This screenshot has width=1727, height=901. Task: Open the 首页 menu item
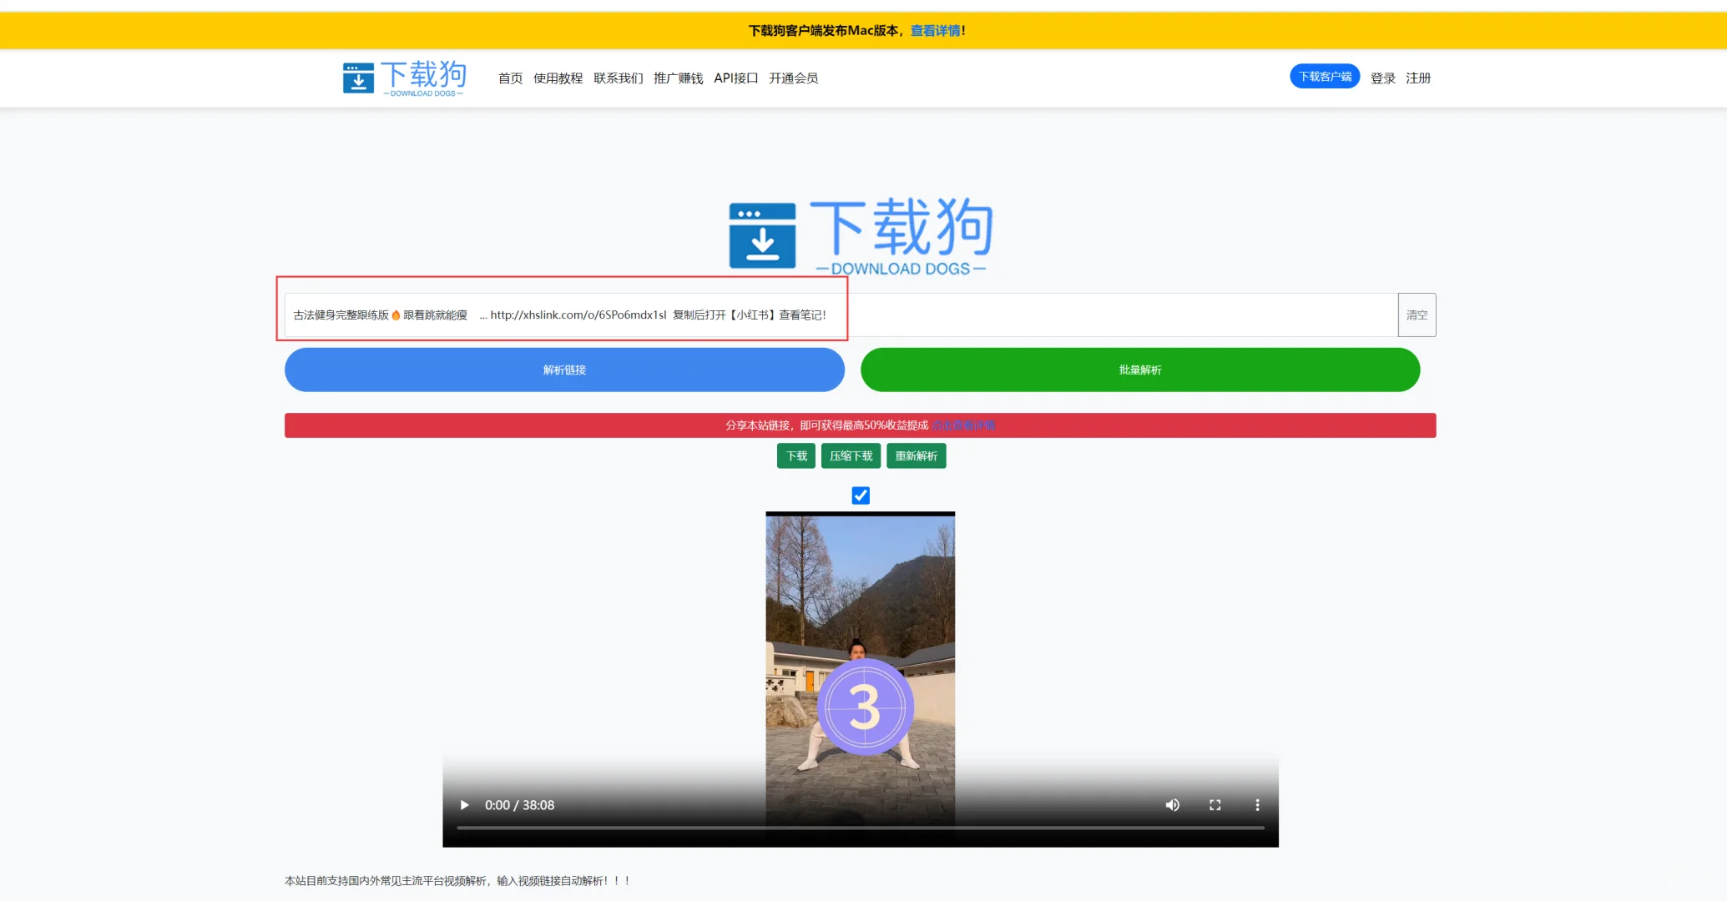[x=509, y=78]
